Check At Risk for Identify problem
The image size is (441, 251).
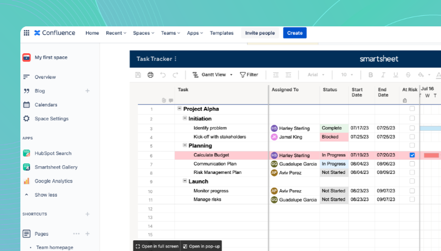[412, 128]
